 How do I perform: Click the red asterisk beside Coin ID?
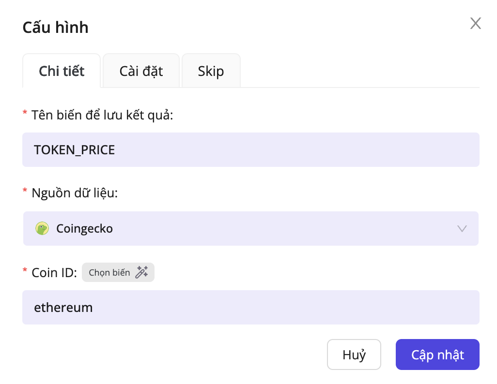[25, 272]
